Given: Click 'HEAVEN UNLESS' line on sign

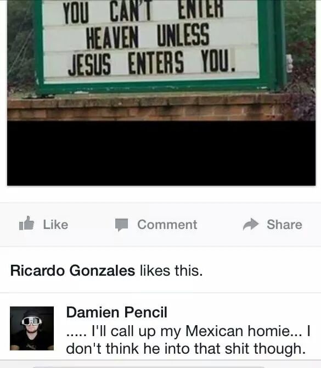Looking at the screenshot, I should [x=148, y=36].
